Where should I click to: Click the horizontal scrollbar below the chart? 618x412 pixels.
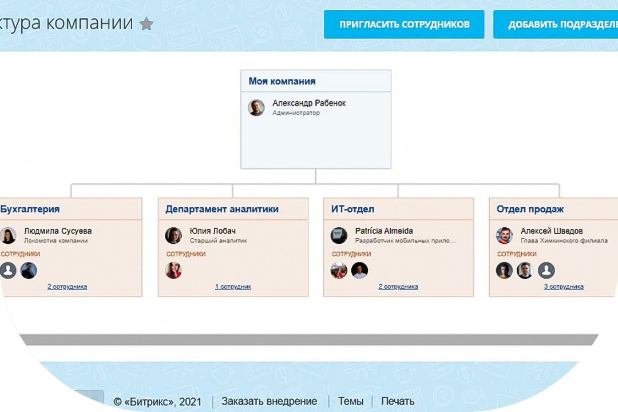tap(309, 339)
